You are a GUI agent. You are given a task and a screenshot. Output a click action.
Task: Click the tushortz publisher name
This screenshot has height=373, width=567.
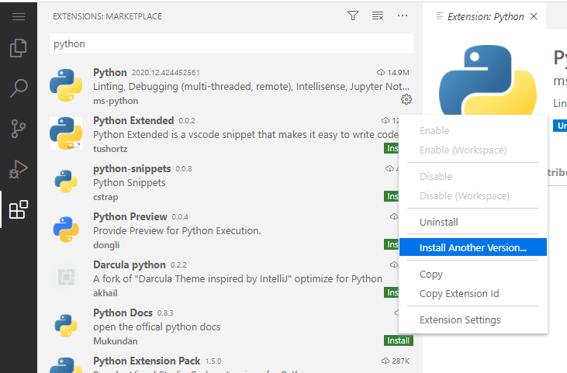[x=110, y=149]
